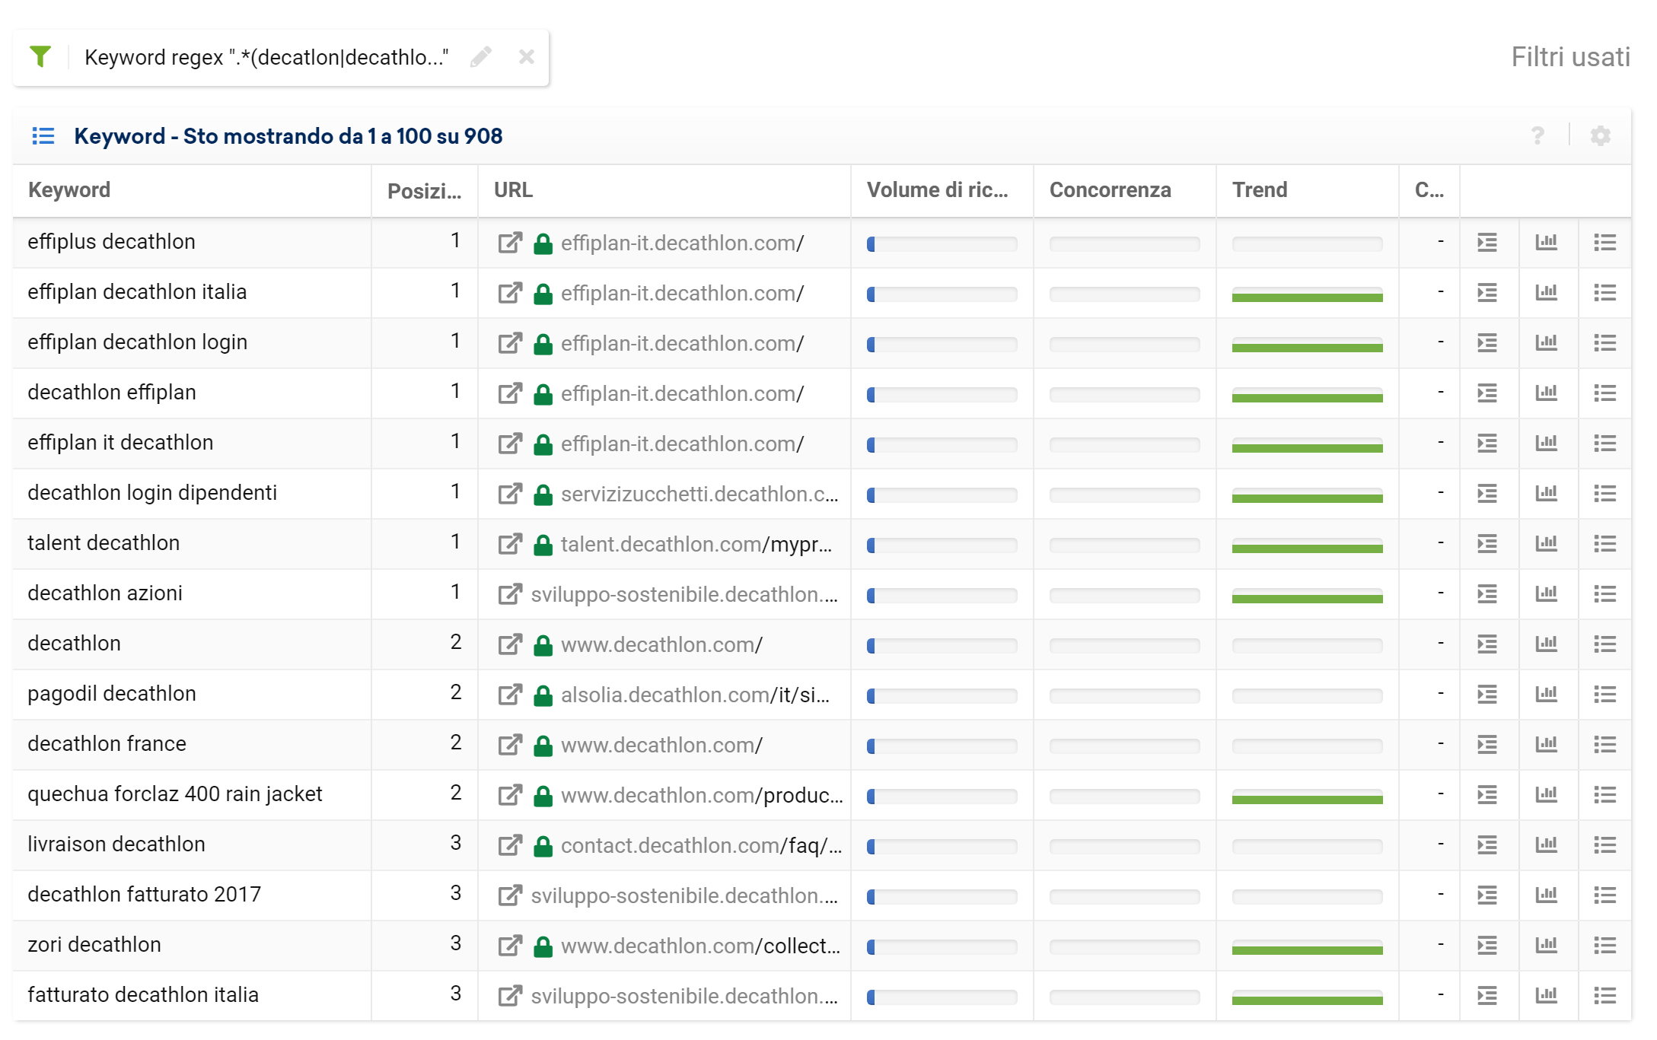The width and height of the screenshot is (1657, 1040).
Task: Open list icon for zori decathlon row
Action: [1604, 946]
